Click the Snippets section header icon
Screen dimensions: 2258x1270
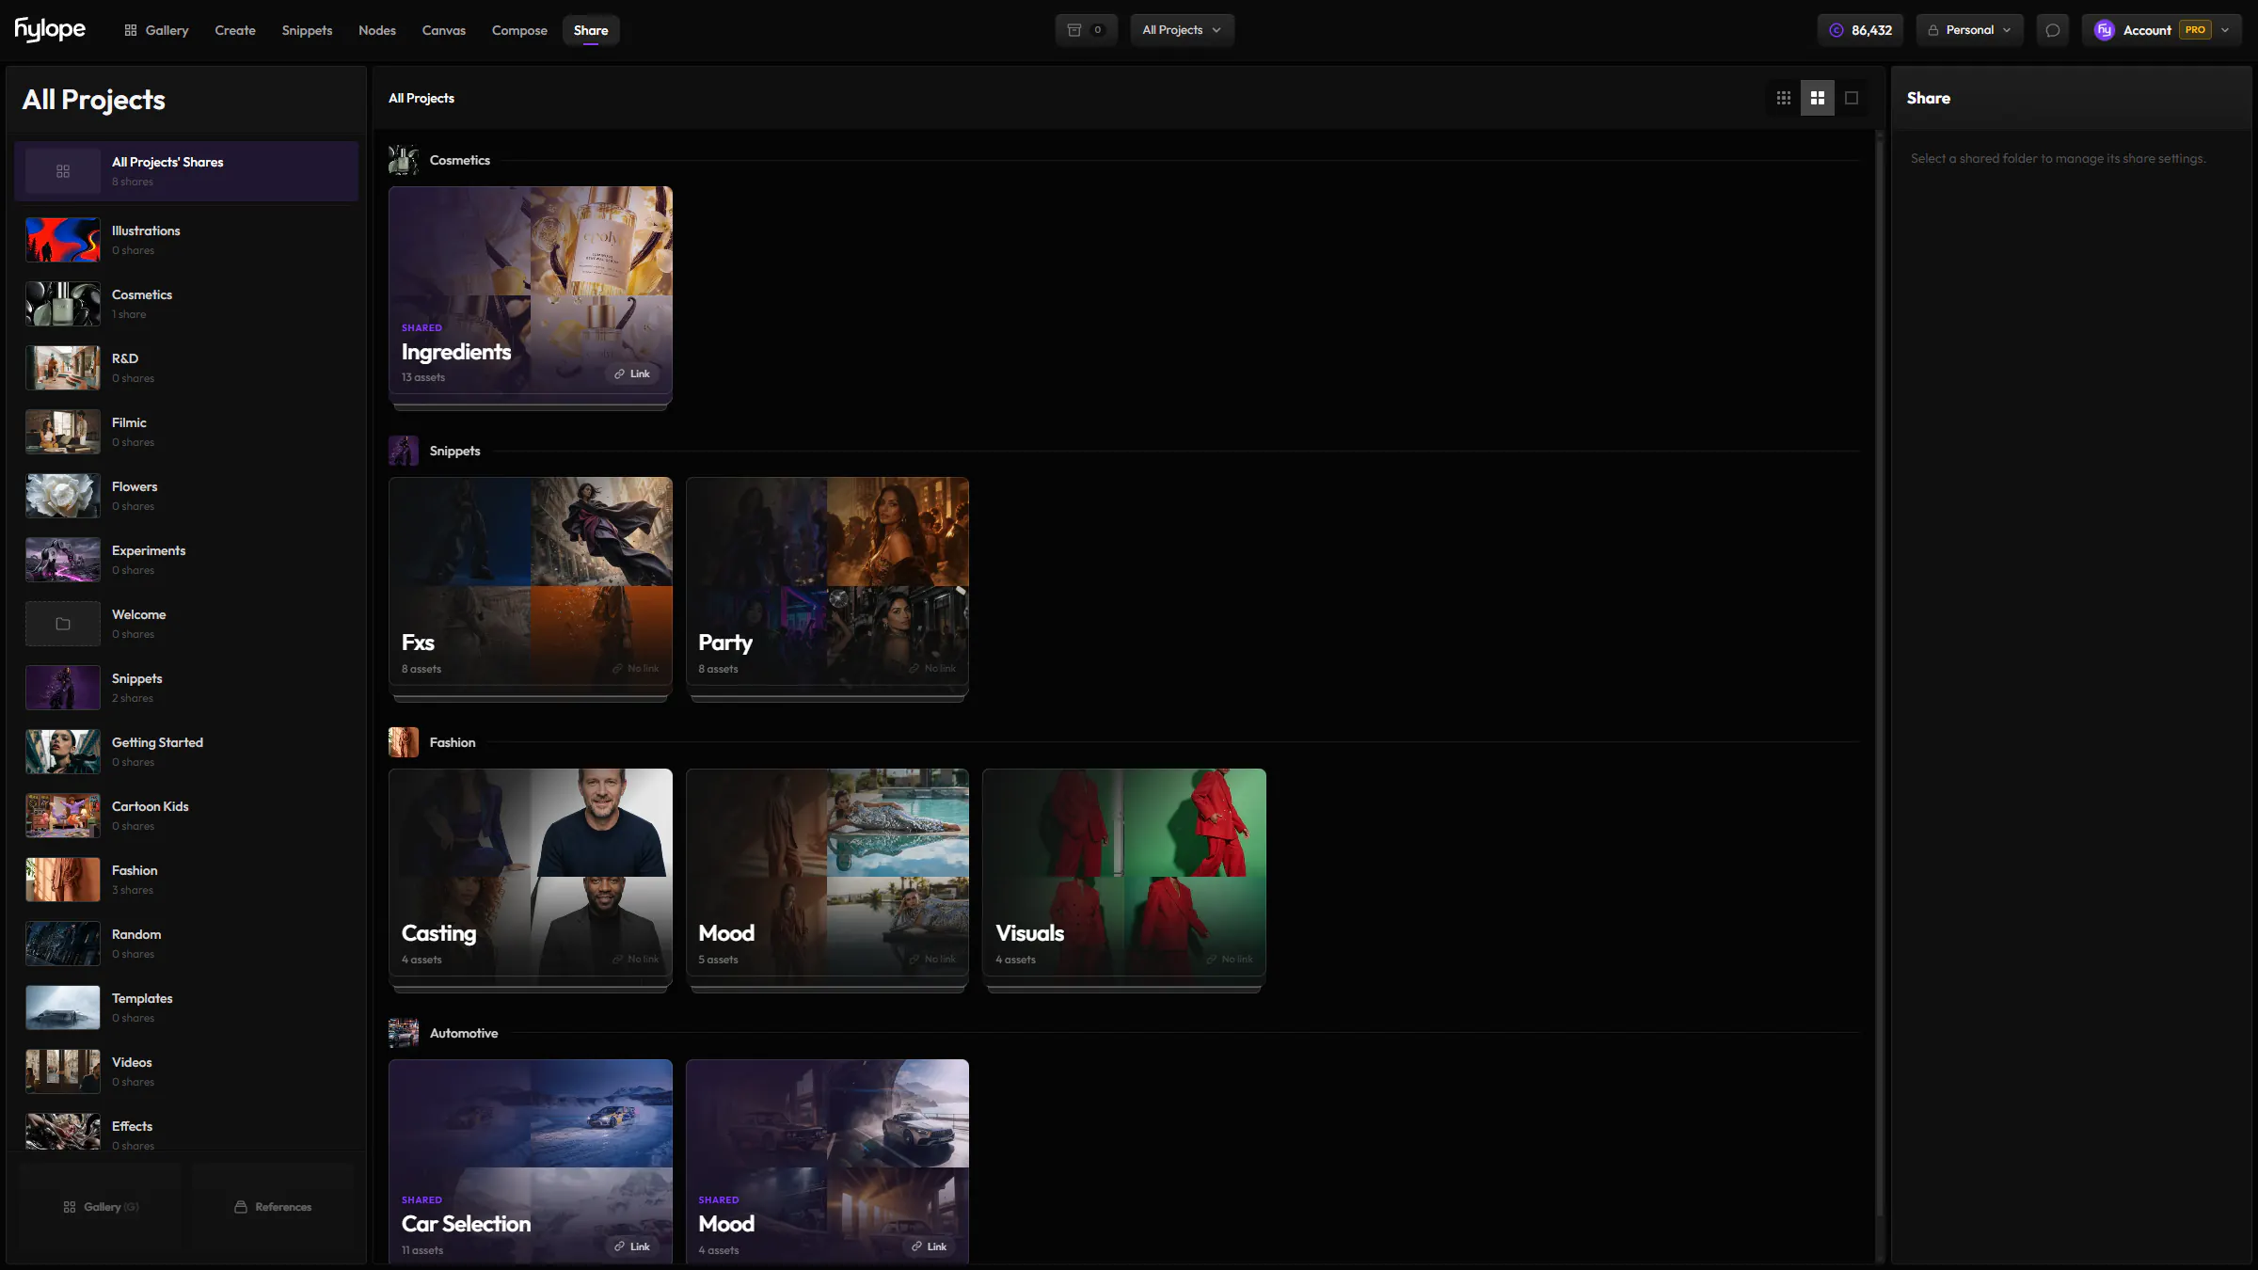(x=404, y=451)
